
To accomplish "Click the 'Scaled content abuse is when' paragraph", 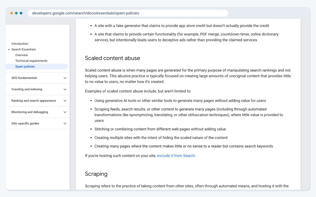I will click(188, 76).
